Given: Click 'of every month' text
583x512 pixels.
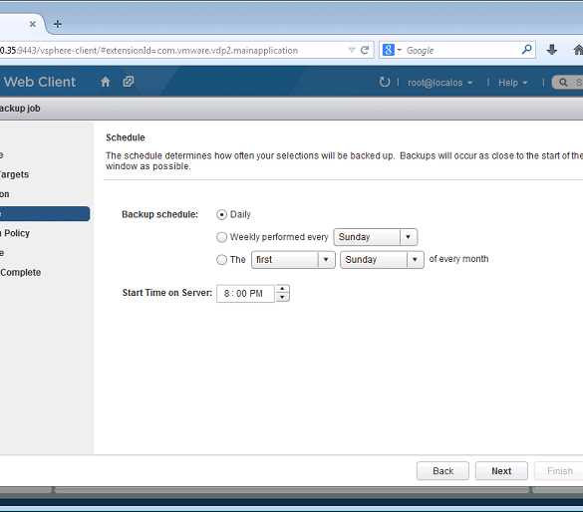Looking at the screenshot, I should click(x=458, y=259).
